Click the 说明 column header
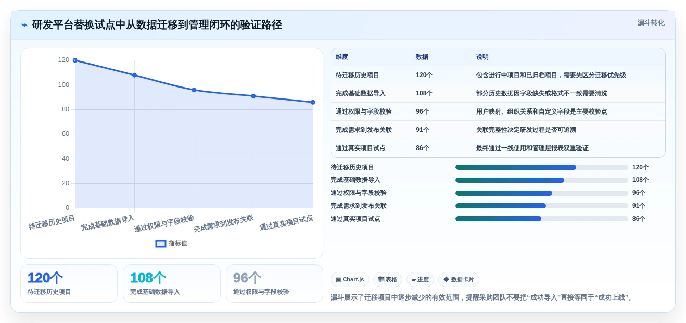The image size is (686, 323). tap(482, 57)
